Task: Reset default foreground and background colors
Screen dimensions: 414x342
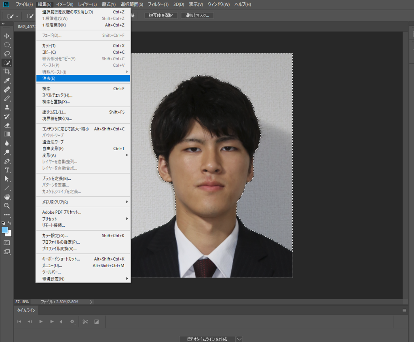Action: point(3,223)
